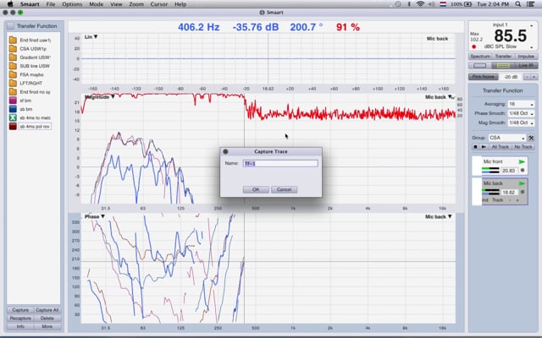Select the Spectrum measurement mode
The height and width of the screenshot is (338, 542).
click(x=479, y=56)
